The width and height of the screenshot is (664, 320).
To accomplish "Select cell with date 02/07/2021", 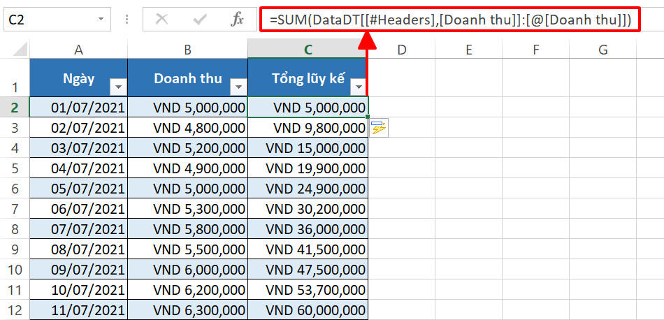I will (x=78, y=127).
